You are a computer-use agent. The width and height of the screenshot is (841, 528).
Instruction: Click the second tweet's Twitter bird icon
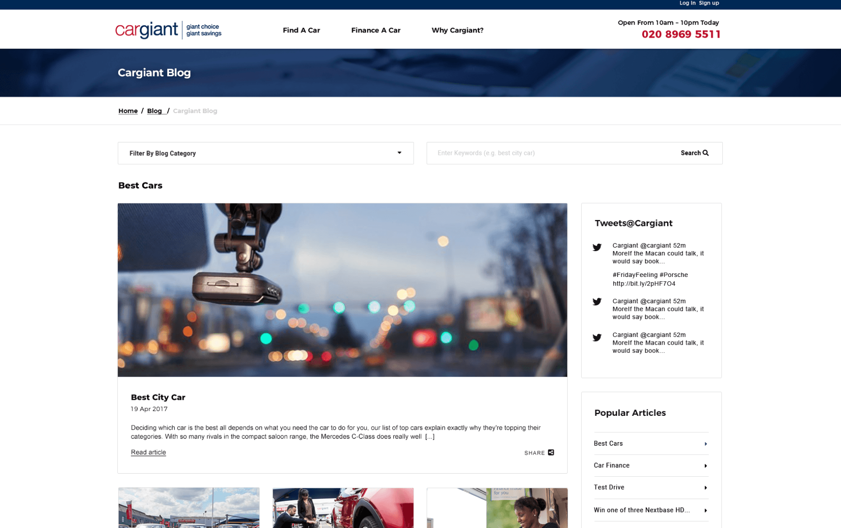click(597, 302)
